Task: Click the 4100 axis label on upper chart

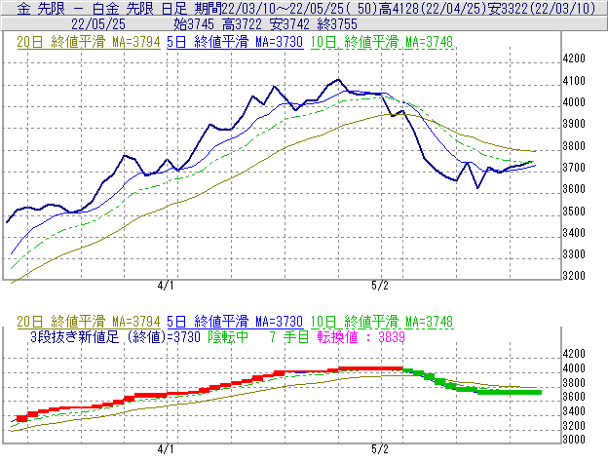Action: tap(574, 81)
